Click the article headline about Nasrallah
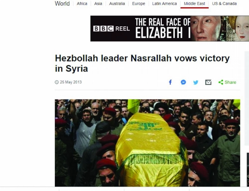 pyautogui.click(x=142, y=63)
